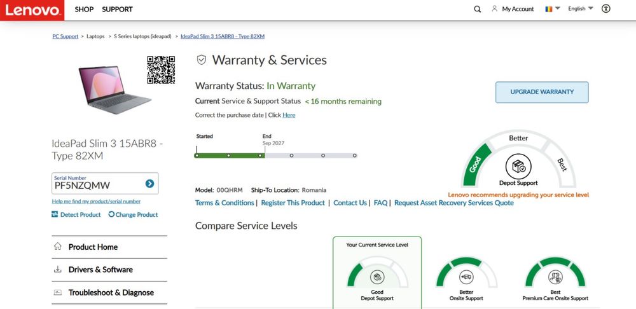Click the Depot Support box icon in gauge
The image size is (636, 309).
[518, 166]
